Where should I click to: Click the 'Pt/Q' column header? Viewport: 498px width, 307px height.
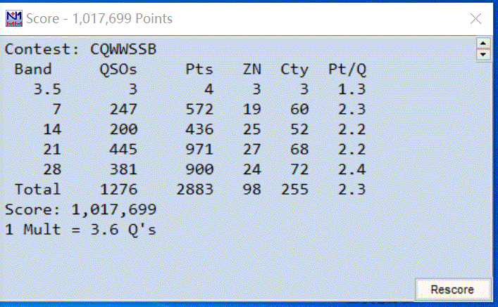click(347, 70)
